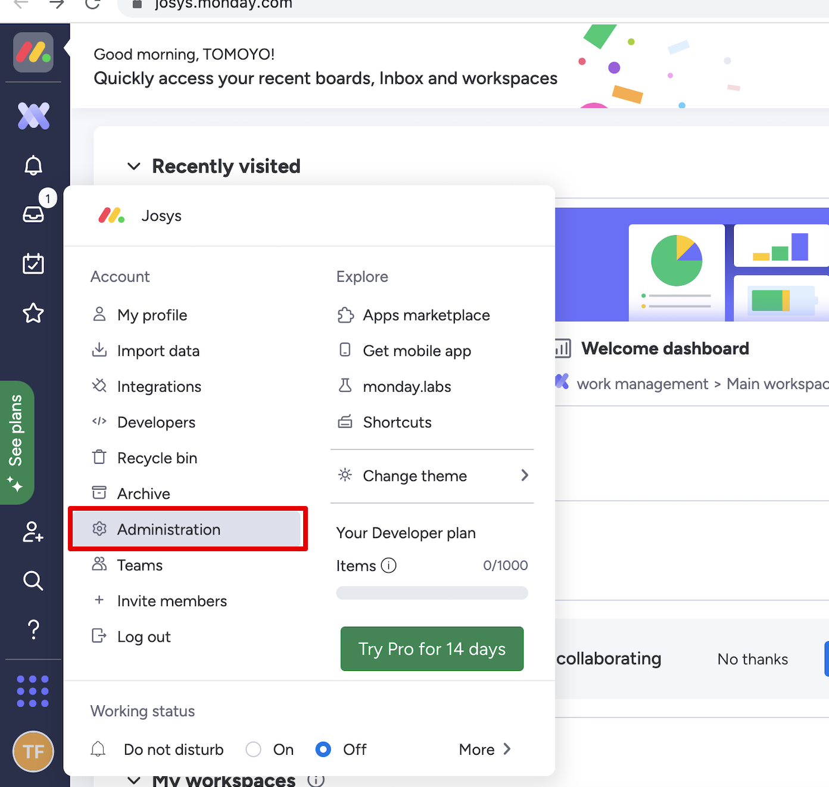Open the notifications bell in sidebar
The height and width of the screenshot is (787, 829).
pos(33,165)
